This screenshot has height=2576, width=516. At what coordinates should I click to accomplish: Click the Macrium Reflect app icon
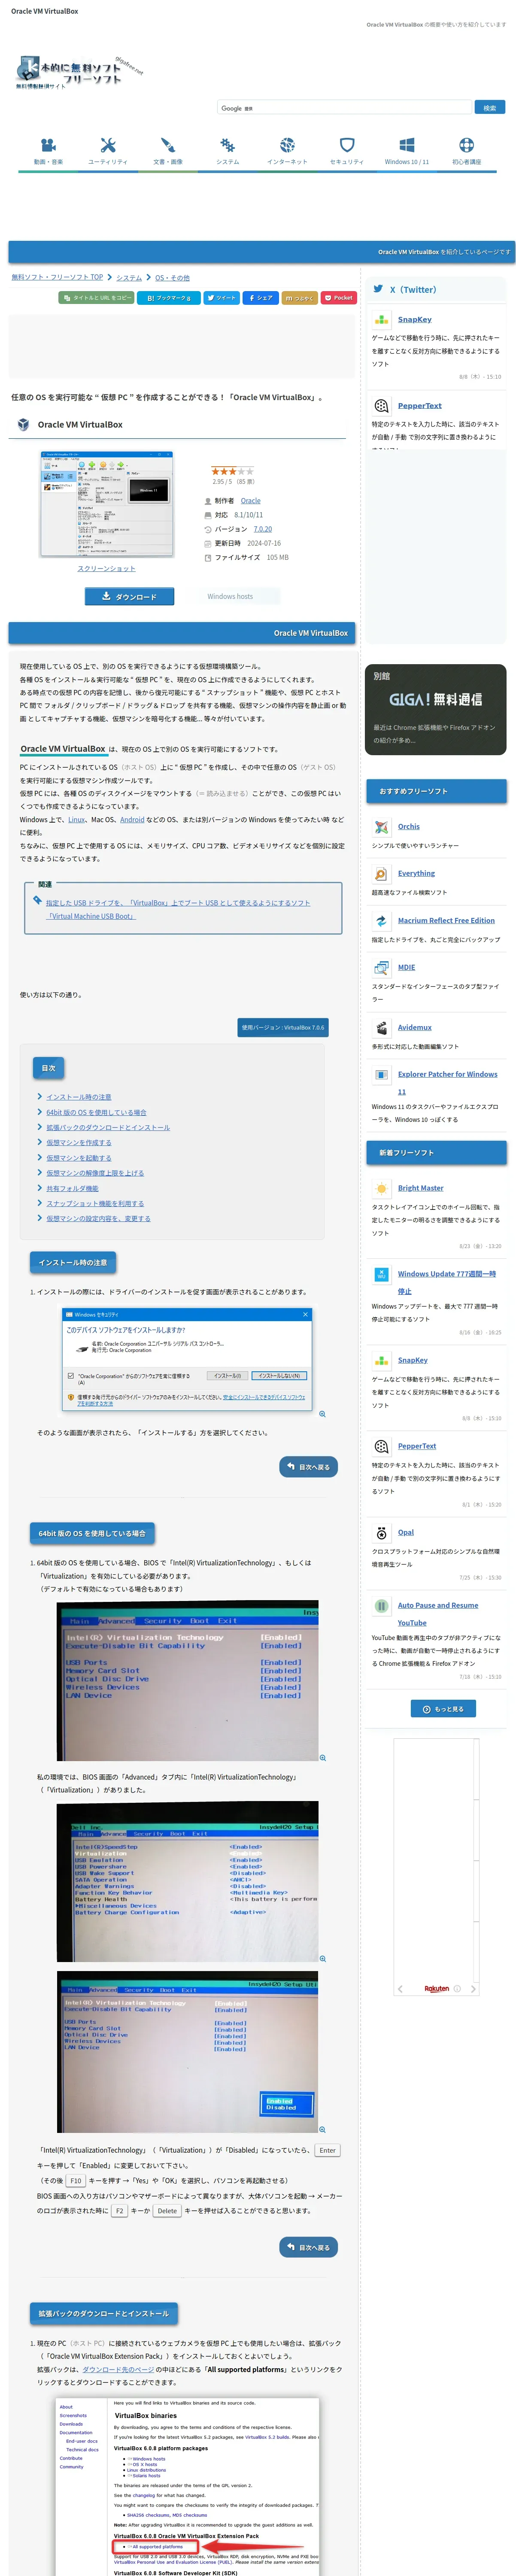coord(381,921)
